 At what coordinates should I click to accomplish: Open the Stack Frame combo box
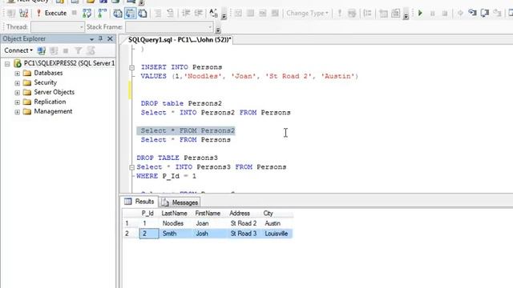pyautogui.click(x=169, y=26)
